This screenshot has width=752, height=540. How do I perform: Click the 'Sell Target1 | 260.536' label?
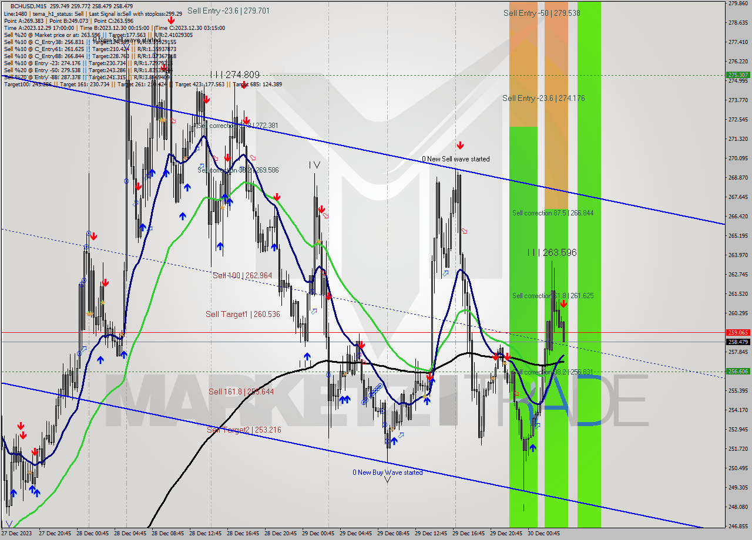[243, 315]
